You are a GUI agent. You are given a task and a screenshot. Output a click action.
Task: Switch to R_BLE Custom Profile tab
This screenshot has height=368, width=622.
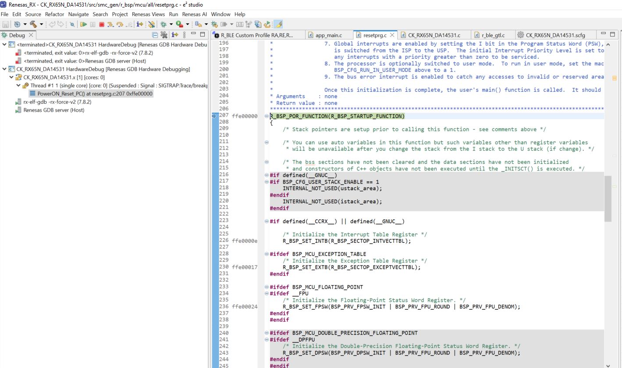[256, 35]
